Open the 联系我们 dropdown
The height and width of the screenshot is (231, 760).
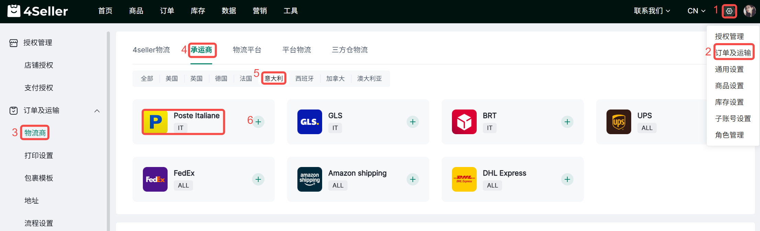tap(651, 11)
